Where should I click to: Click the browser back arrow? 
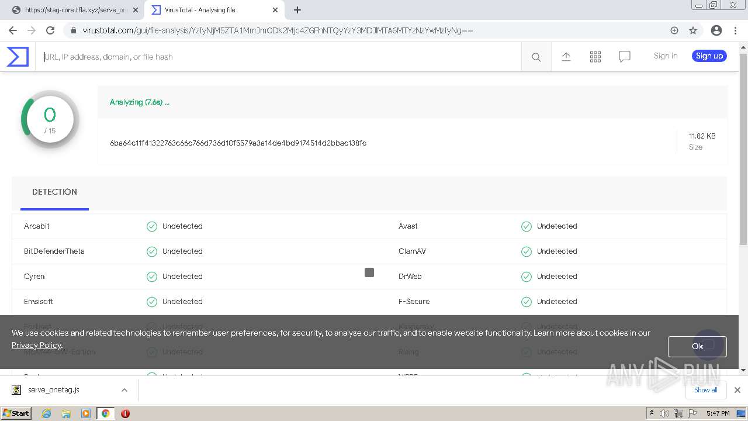pos(13,30)
